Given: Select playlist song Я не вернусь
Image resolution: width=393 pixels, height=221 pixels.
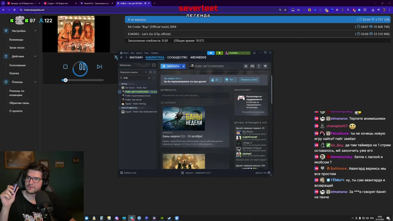Looking at the screenshot, I should pos(258,19).
